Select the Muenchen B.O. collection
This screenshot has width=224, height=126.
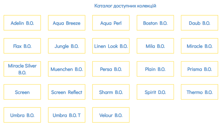[67, 69]
